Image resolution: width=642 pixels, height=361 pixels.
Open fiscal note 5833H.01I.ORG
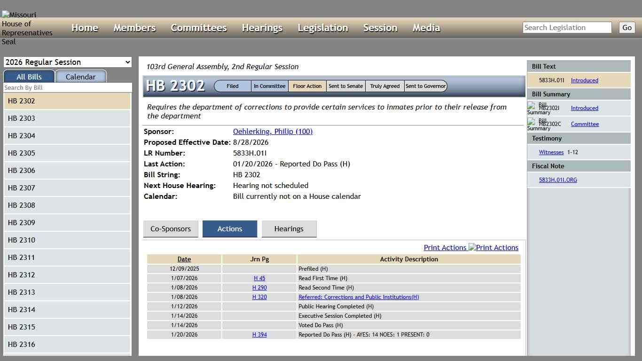557,180
